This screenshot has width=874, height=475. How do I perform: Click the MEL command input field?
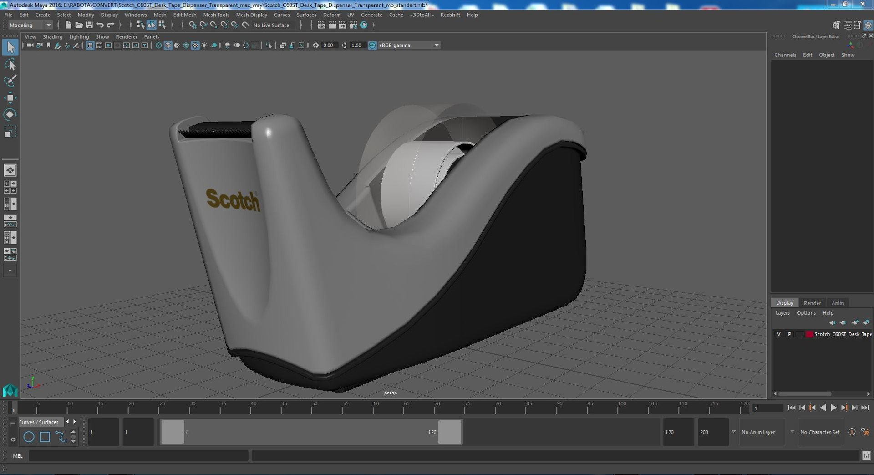click(x=139, y=455)
